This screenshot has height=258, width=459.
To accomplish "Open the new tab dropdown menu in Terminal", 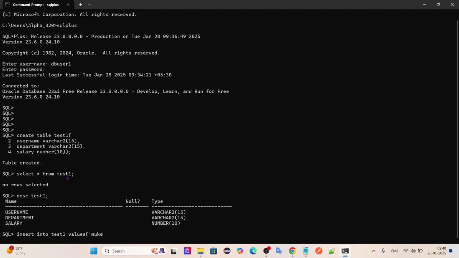I will tap(89, 5).
